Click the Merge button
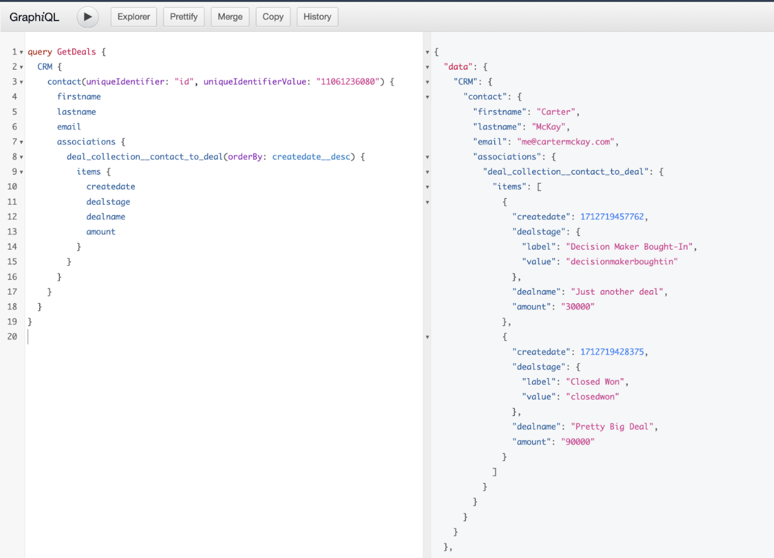Image resolution: width=774 pixels, height=558 pixels. (230, 17)
